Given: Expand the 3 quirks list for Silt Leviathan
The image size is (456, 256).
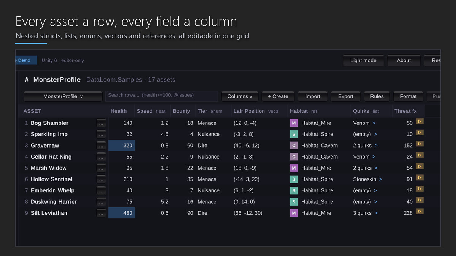Looking at the screenshot, I should tap(376, 213).
